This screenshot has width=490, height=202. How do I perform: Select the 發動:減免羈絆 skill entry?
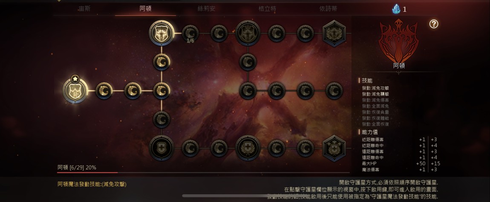click(375, 94)
